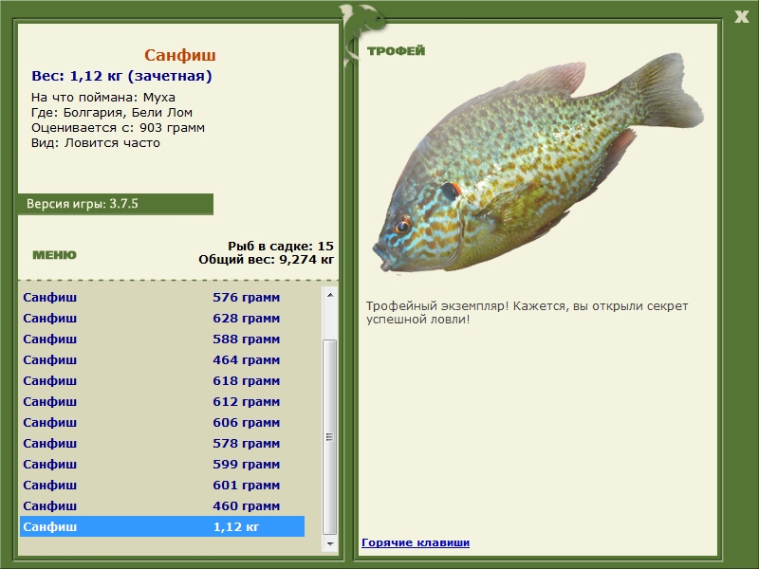759x569 pixels.
Task: Select the Санфиш 628 грамм row
Action: [162, 318]
